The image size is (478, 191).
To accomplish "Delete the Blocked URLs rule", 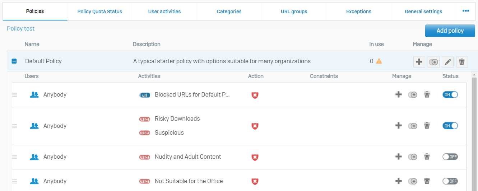I will point(427,95).
